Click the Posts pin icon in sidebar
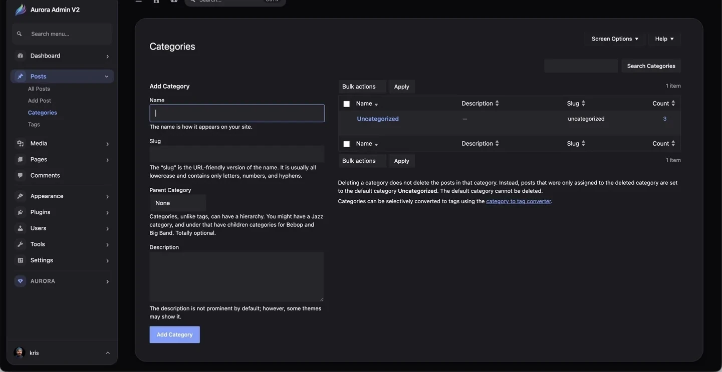This screenshot has height=372, width=722. point(21,76)
